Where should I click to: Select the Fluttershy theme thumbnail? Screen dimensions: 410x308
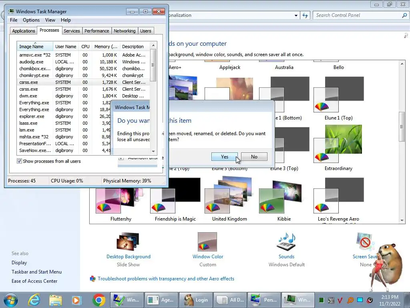(121, 201)
